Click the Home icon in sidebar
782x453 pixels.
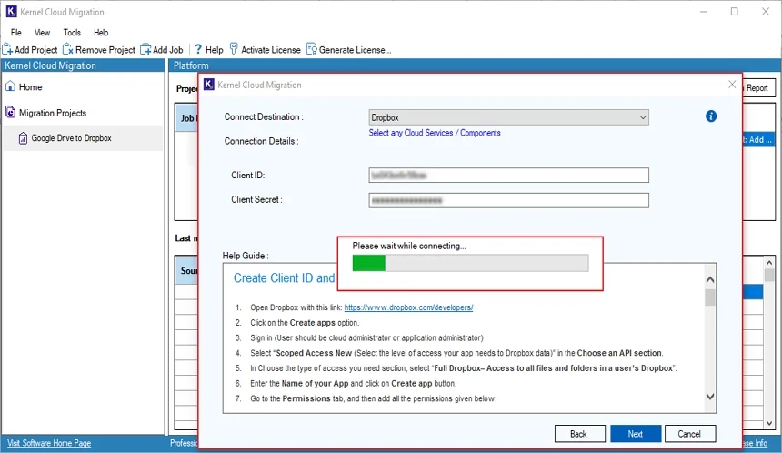coord(10,86)
